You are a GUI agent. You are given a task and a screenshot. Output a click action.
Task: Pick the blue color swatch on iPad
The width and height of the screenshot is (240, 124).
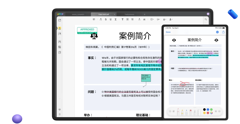pos(208,110)
